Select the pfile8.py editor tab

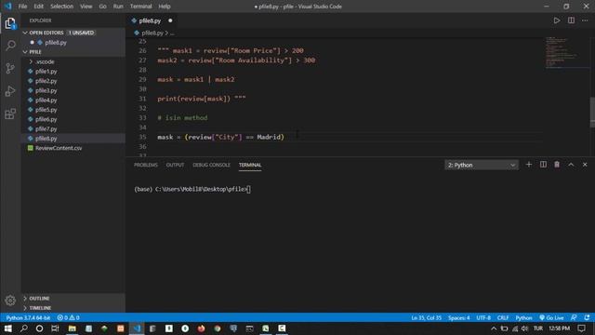pyautogui.click(x=152, y=20)
